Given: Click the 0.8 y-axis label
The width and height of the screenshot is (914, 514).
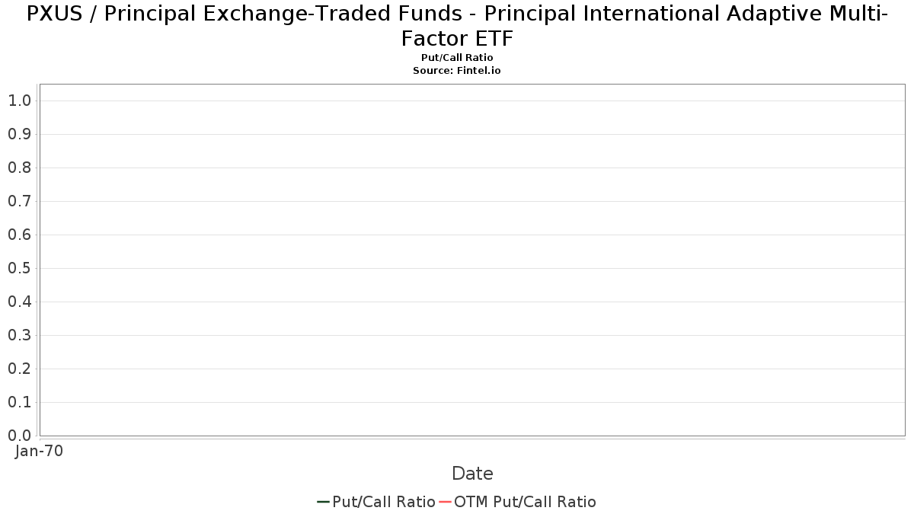Looking at the screenshot, I should [x=19, y=168].
